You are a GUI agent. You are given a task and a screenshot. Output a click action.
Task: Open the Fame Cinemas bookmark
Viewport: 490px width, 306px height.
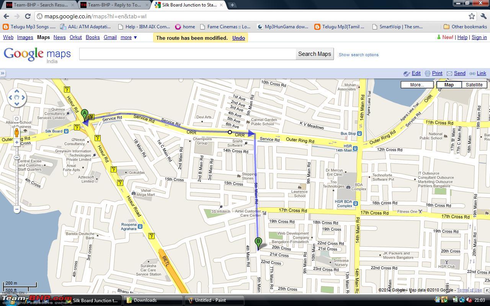click(x=225, y=27)
